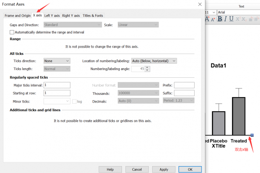Screen dimensions: 260x173
Task: Click the Treated bar in the graph
Action: (239, 116)
